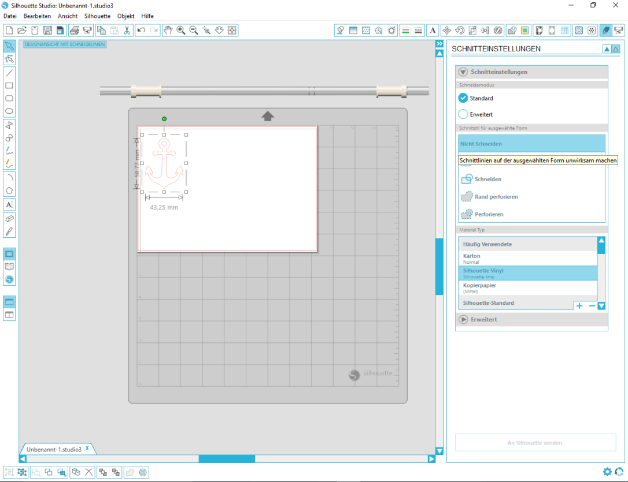Choose the Ellipse drawing tool
Screen dimensions: 628x482
9,111
